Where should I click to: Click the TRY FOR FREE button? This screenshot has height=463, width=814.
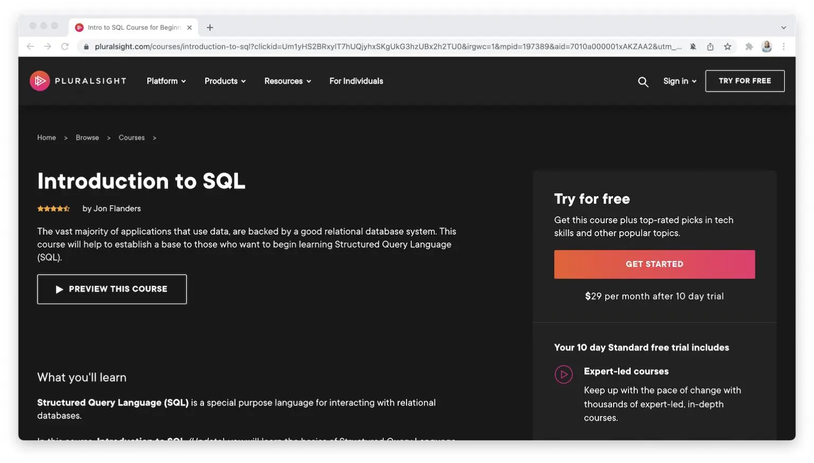point(744,81)
